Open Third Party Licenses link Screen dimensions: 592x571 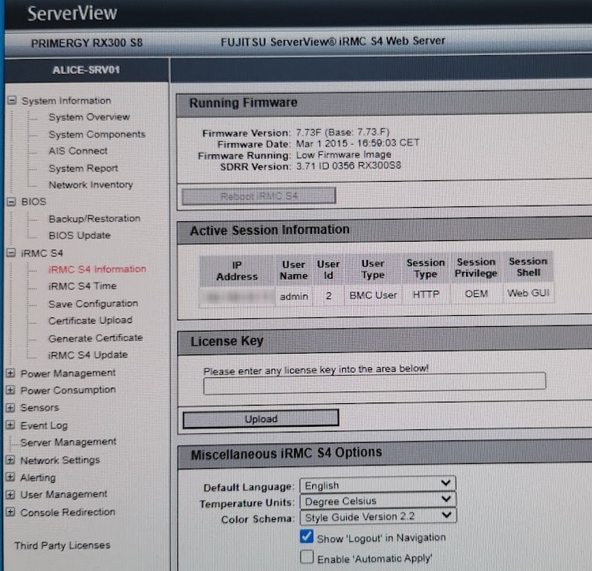(62, 546)
